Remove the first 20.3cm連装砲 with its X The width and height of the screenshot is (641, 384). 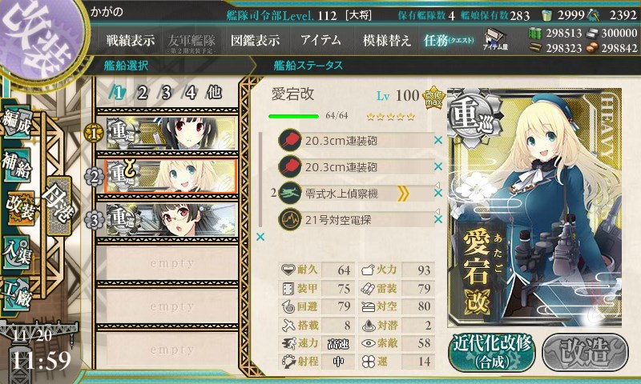pyautogui.click(x=438, y=140)
